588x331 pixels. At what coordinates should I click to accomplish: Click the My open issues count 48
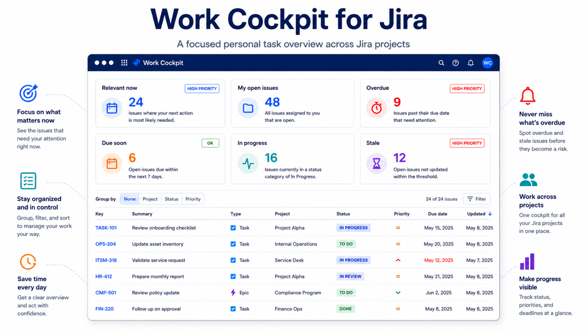tap(272, 102)
